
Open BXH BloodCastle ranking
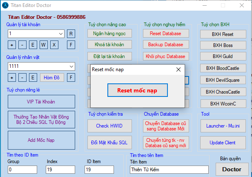tap(223, 68)
